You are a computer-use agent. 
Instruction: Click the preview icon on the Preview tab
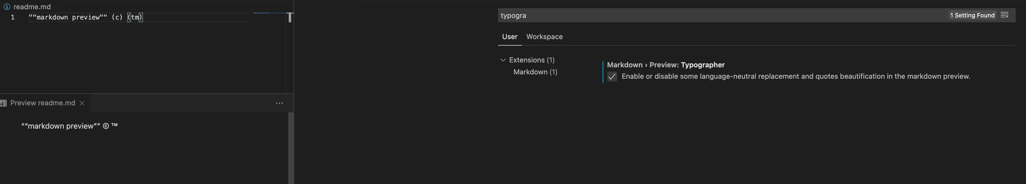point(3,103)
